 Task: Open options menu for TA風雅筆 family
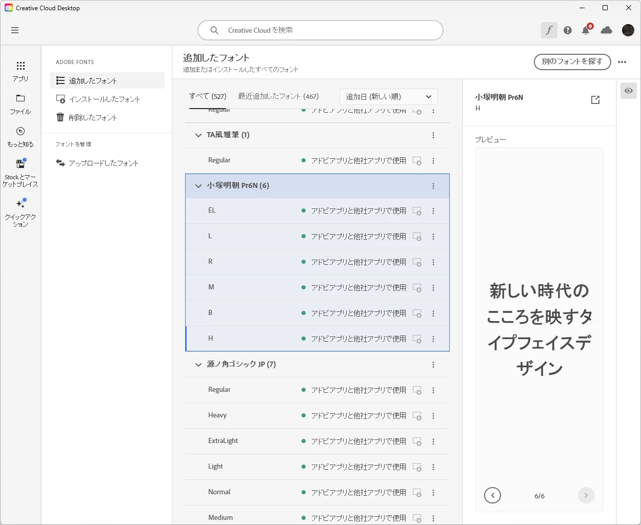[x=433, y=135]
